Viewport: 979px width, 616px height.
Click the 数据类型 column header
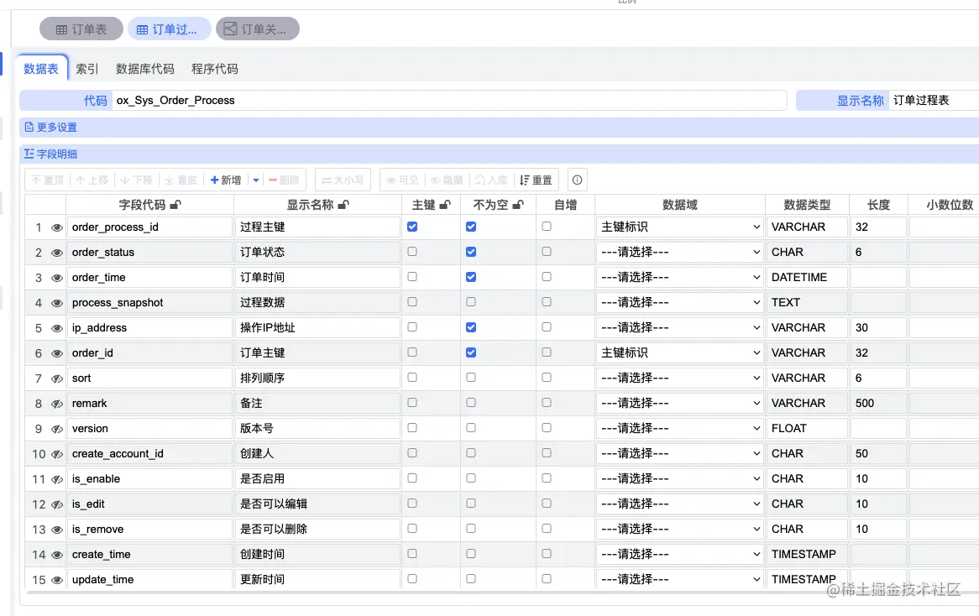(x=807, y=205)
